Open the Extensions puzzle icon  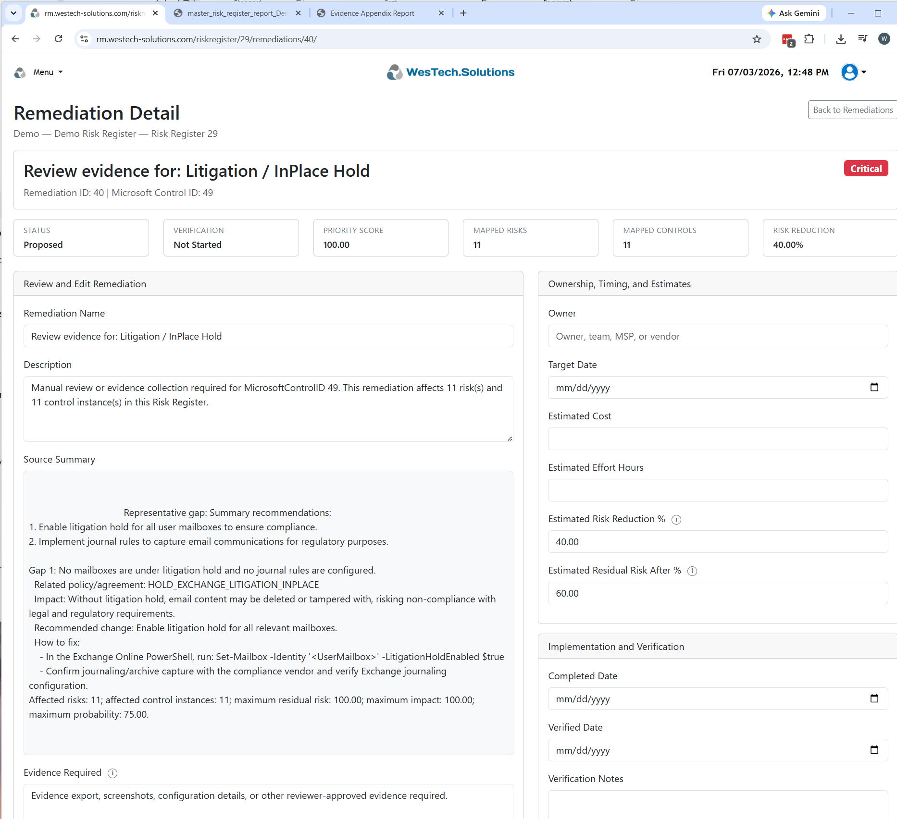(810, 39)
